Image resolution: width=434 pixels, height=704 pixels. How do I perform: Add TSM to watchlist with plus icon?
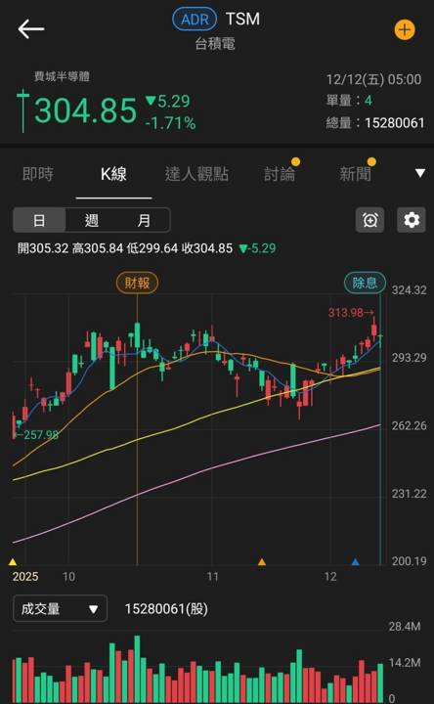point(405,30)
